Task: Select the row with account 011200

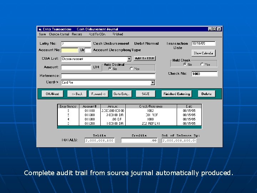Action: click(x=130, y=124)
